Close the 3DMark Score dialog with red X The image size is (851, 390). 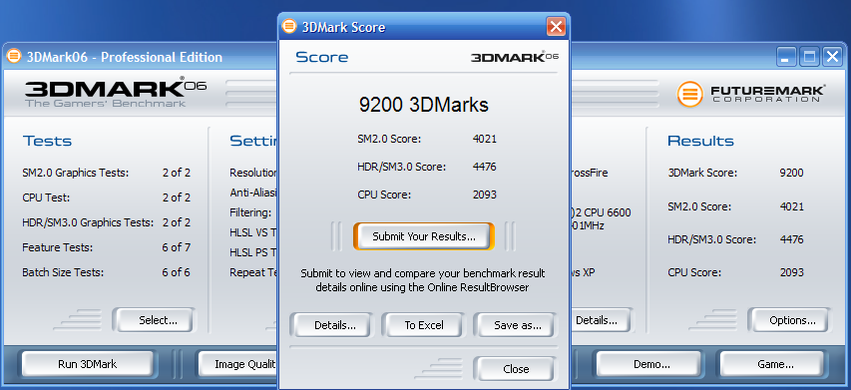click(x=556, y=26)
